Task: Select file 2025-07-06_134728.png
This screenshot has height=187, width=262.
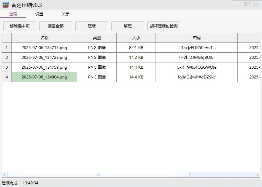Action: (x=45, y=58)
